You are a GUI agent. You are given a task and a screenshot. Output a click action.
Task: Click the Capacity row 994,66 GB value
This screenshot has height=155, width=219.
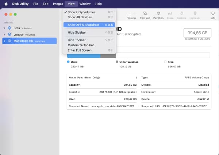point(130,85)
